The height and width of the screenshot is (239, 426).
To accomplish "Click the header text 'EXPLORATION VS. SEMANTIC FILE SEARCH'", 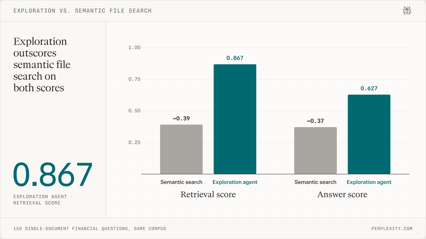I will click(x=82, y=11).
